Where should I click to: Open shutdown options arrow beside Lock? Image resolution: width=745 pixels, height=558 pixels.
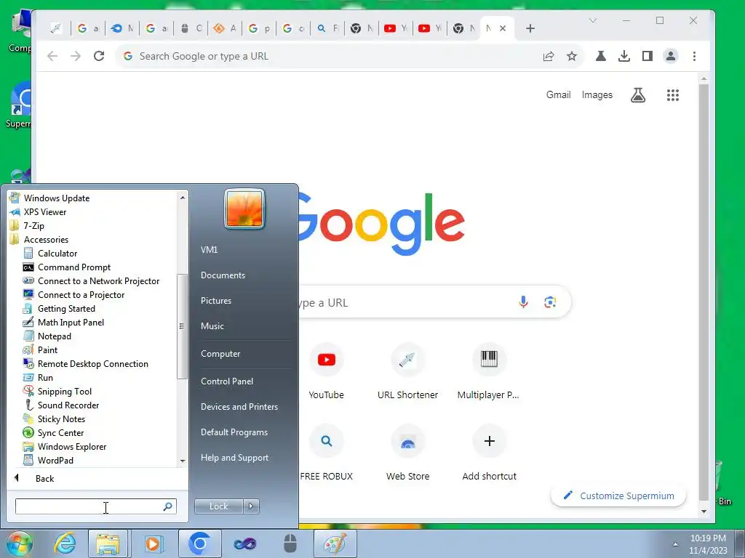pyautogui.click(x=251, y=506)
